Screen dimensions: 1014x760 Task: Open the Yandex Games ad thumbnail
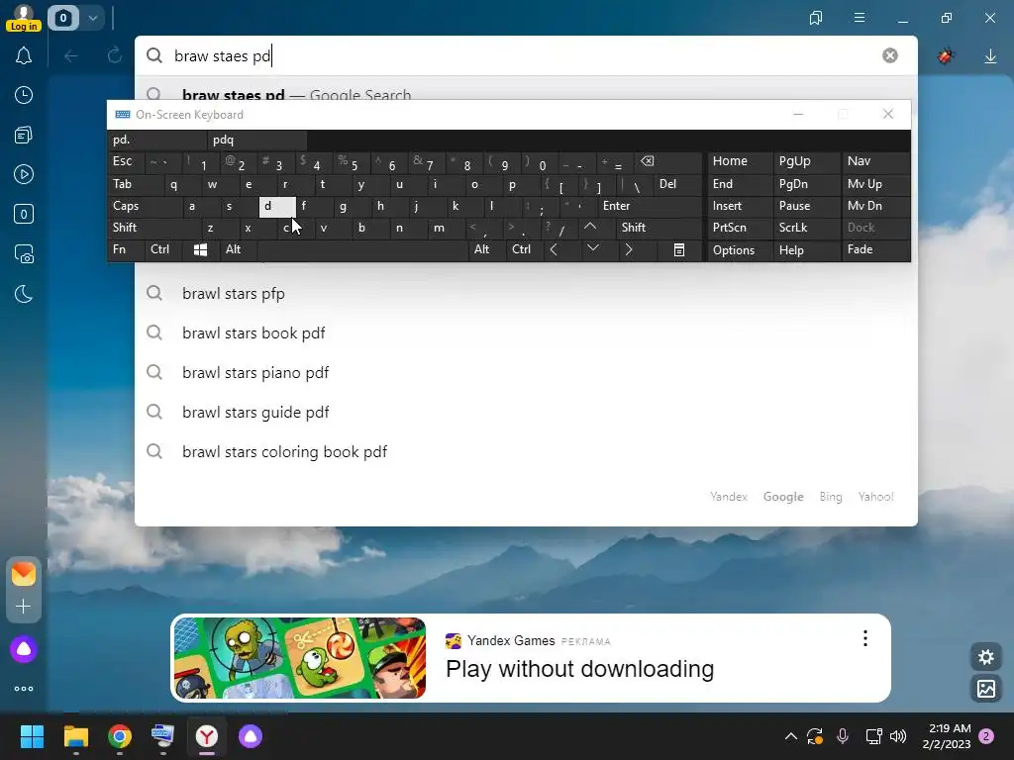pyautogui.click(x=300, y=658)
